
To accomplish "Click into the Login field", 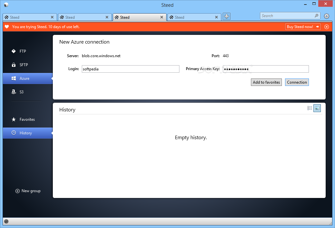I will (x=130, y=69).
